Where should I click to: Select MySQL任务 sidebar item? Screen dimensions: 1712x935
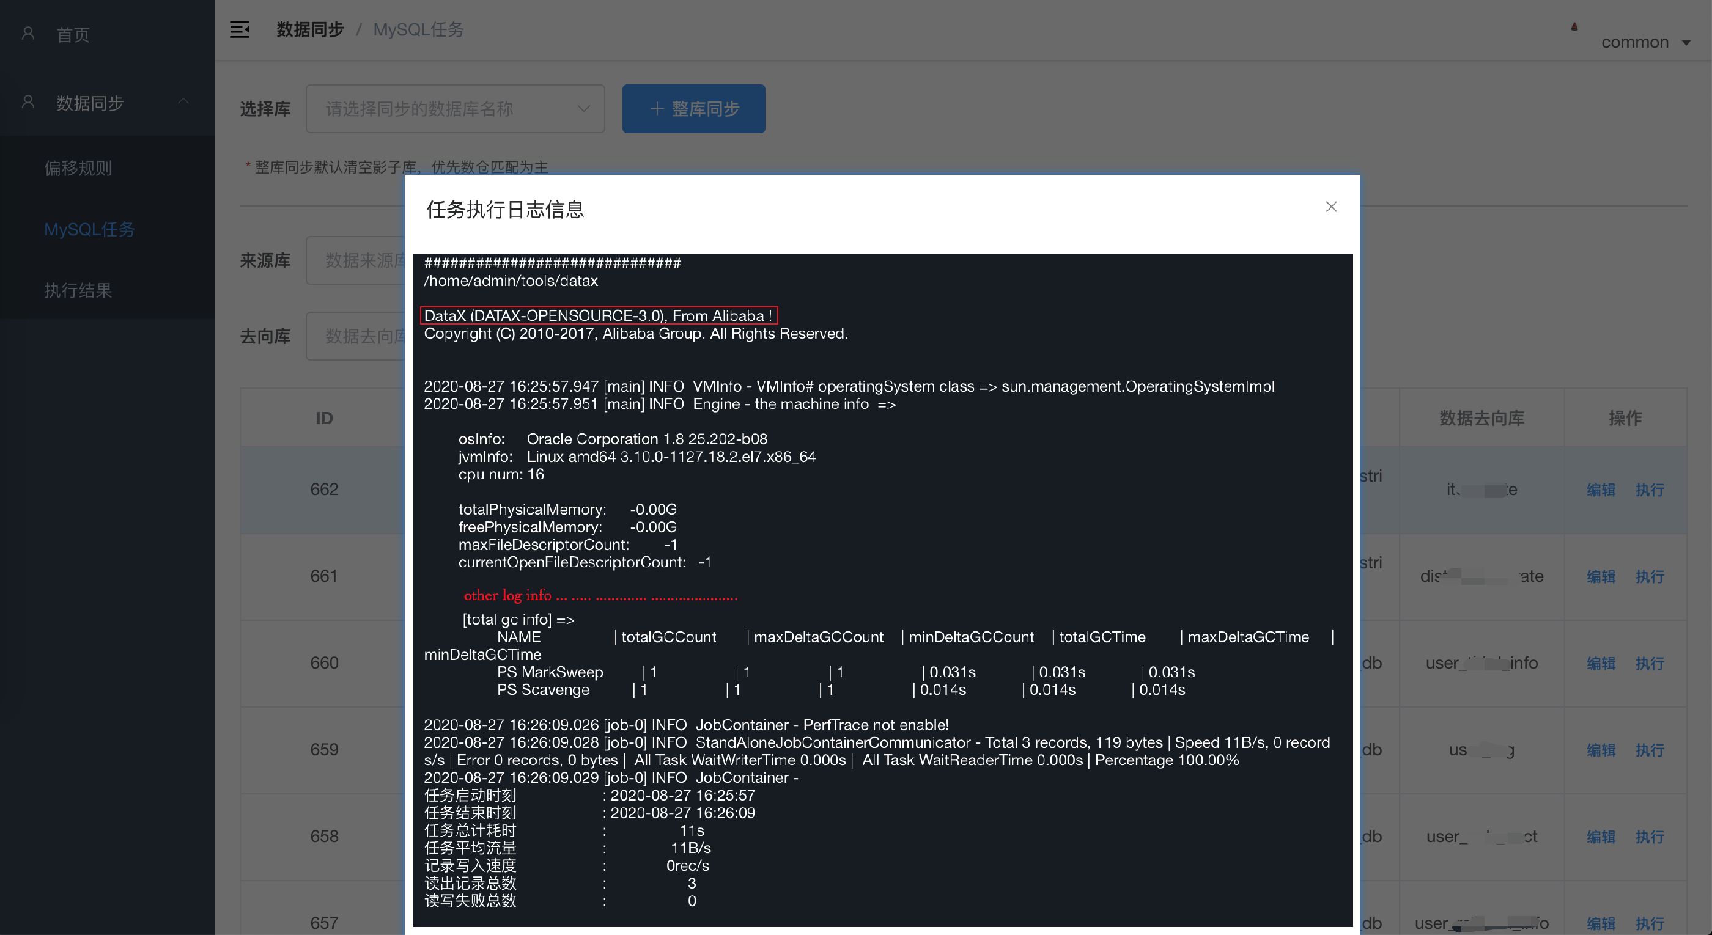(89, 229)
